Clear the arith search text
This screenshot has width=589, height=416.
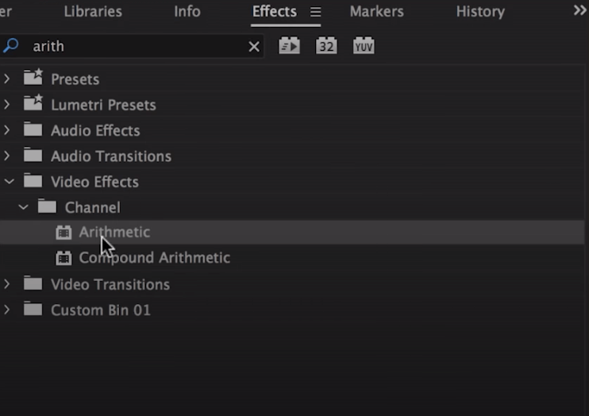click(254, 47)
